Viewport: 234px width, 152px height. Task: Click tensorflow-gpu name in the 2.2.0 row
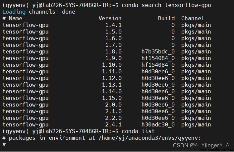pyautogui.click(x=26, y=118)
